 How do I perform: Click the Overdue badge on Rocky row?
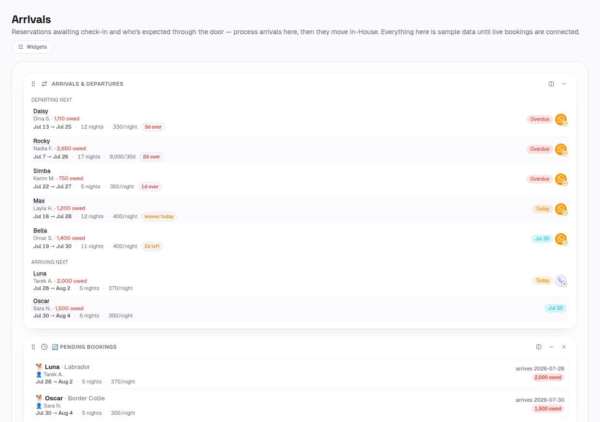click(540, 149)
